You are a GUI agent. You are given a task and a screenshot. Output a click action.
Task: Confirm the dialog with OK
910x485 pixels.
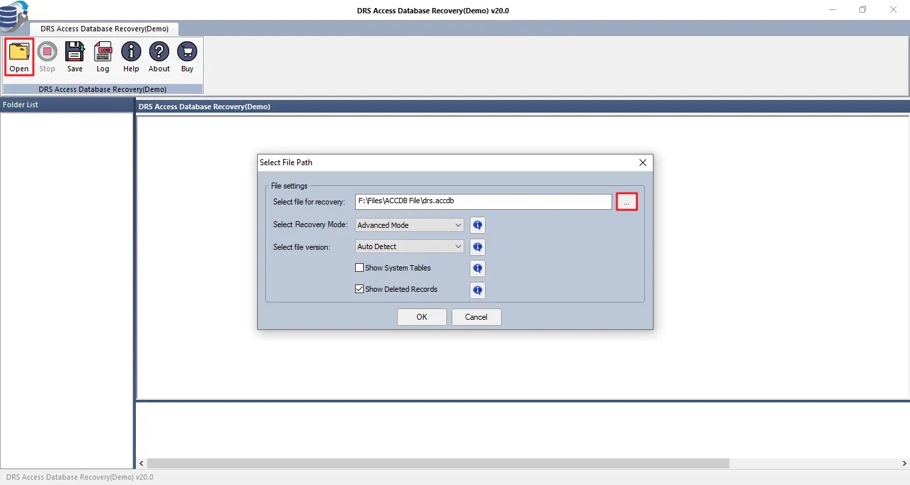pyautogui.click(x=422, y=317)
